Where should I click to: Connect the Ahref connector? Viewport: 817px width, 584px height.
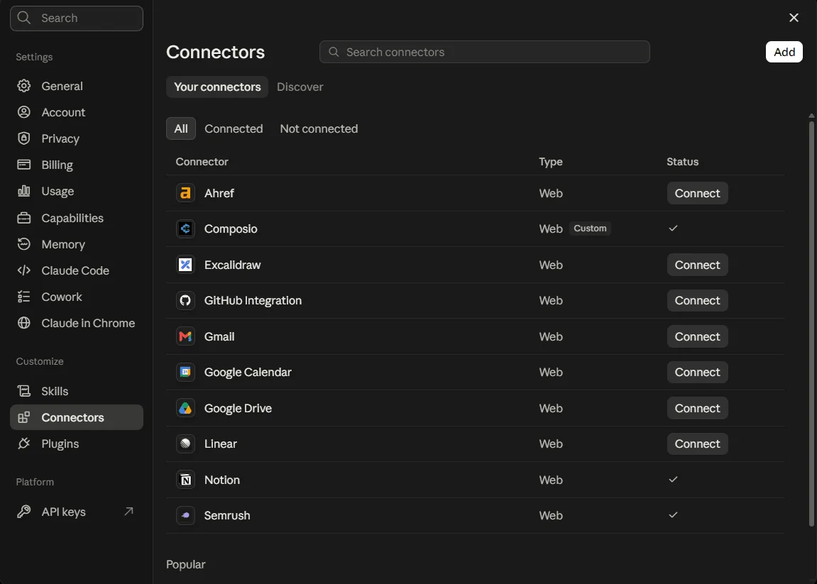697,193
